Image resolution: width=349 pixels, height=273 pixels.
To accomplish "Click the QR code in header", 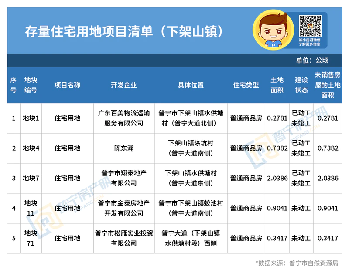I will [x=310, y=26].
